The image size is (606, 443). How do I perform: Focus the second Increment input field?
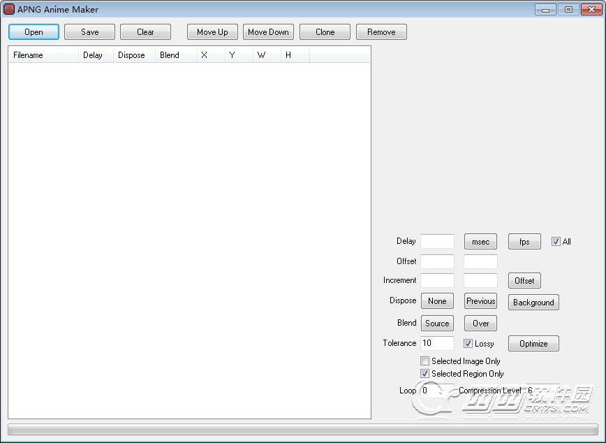click(x=480, y=280)
